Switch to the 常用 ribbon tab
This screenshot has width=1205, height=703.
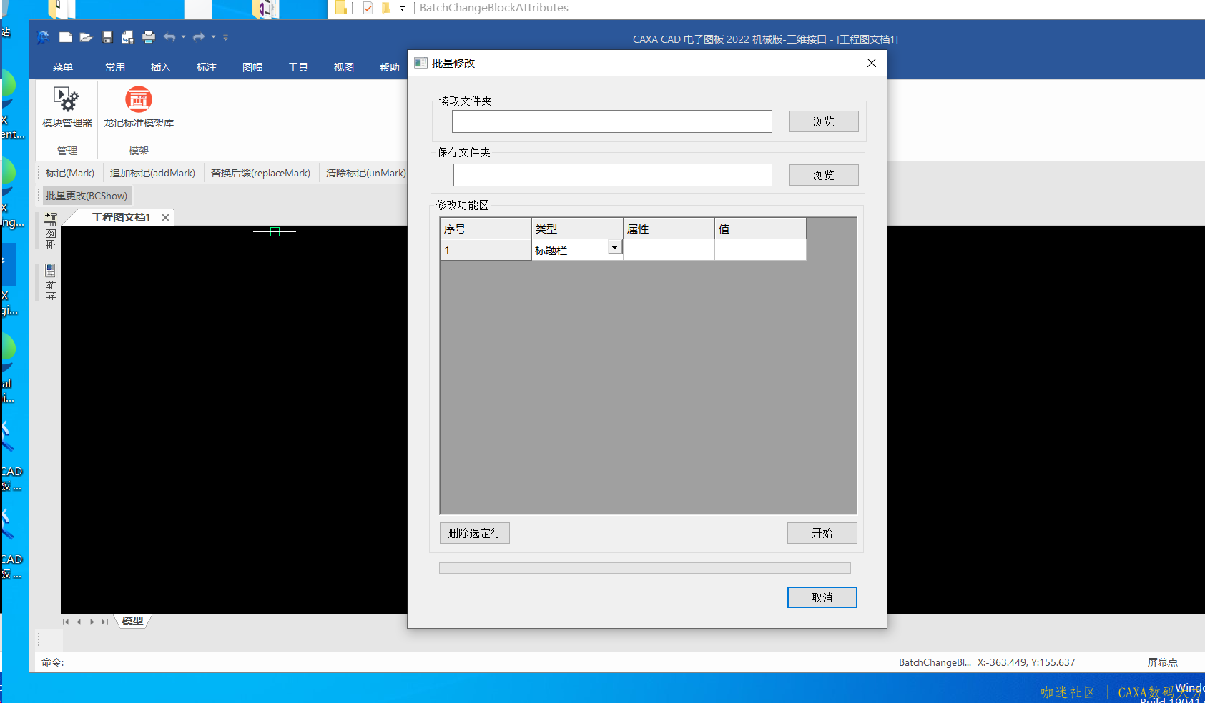click(115, 67)
